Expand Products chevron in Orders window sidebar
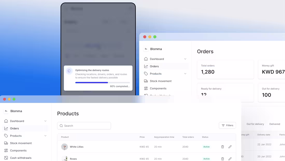285x161 pixels. tap(185, 74)
